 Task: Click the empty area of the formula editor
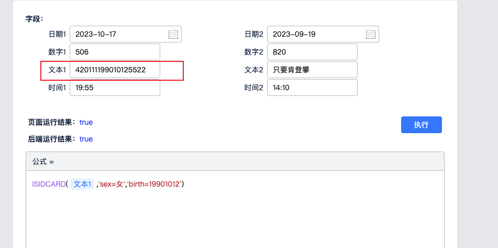click(x=235, y=220)
